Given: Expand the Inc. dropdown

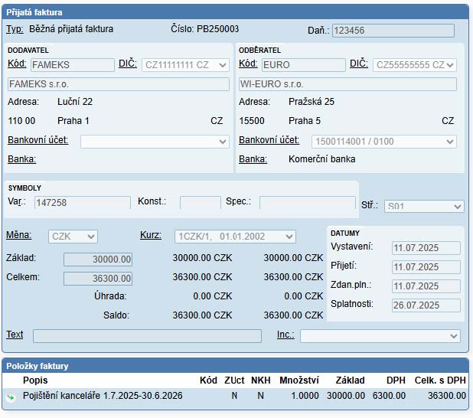Looking at the screenshot, I should (380, 335).
